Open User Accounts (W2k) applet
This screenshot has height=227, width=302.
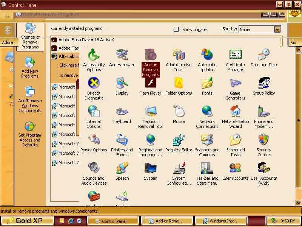[x=263, y=173]
